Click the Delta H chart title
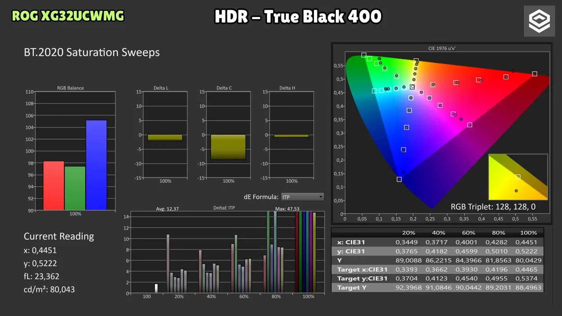The height and width of the screenshot is (316, 562). tap(287, 88)
